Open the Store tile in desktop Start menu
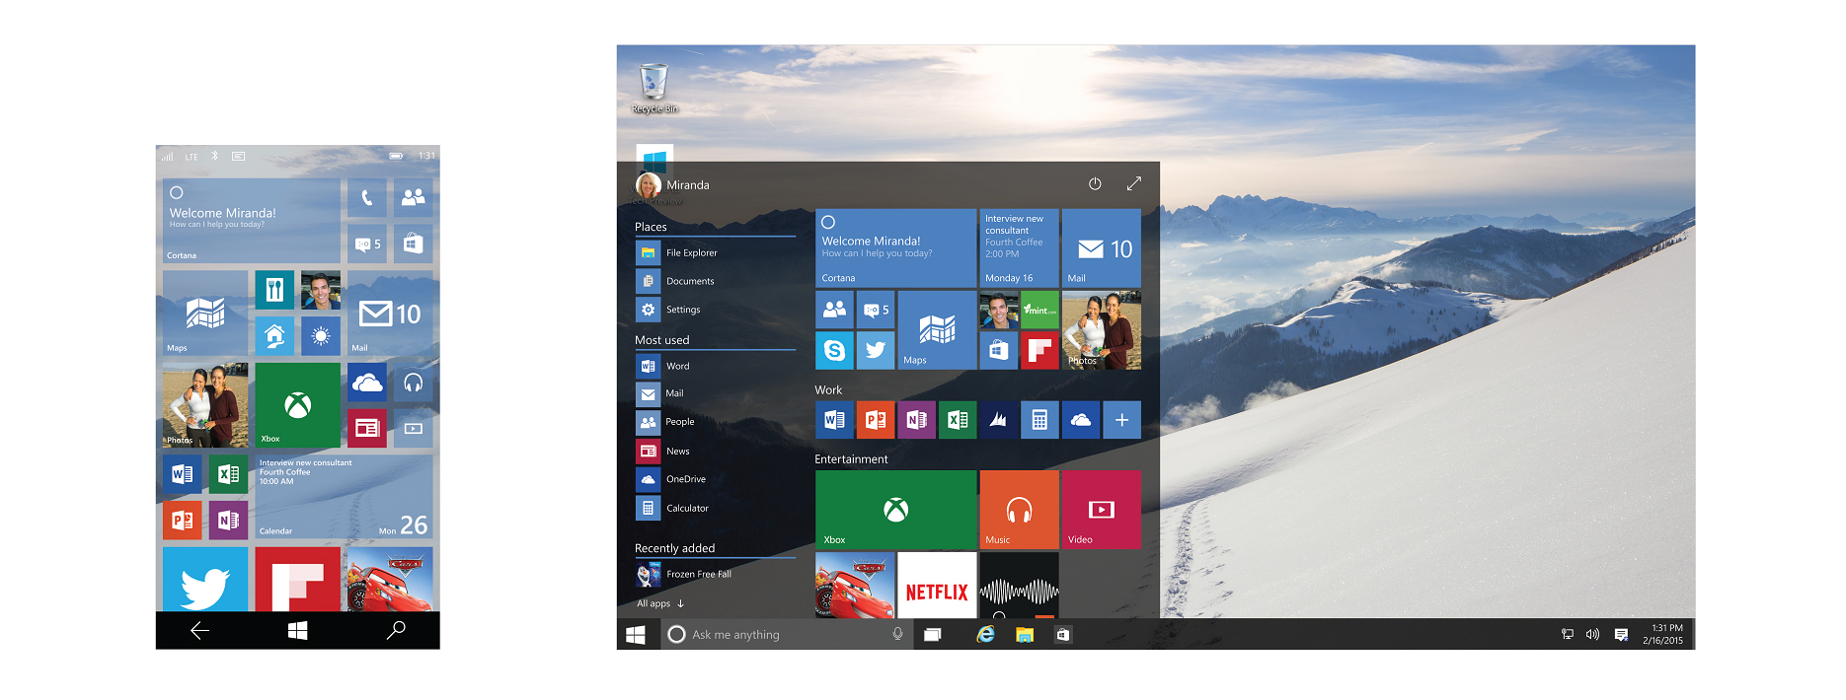1846x700 pixels. pyautogui.click(x=999, y=350)
